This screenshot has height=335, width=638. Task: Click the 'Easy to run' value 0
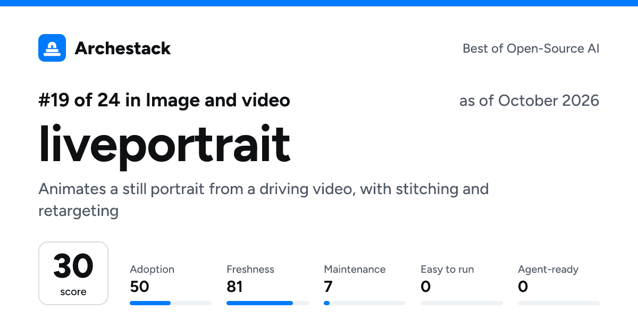(x=425, y=287)
